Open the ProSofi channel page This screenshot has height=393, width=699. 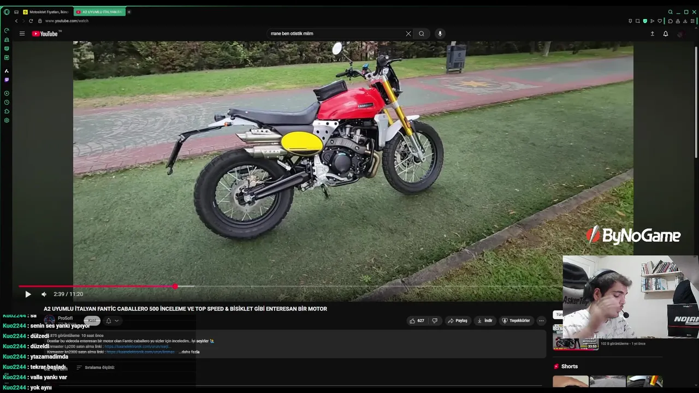click(x=65, y=318)
